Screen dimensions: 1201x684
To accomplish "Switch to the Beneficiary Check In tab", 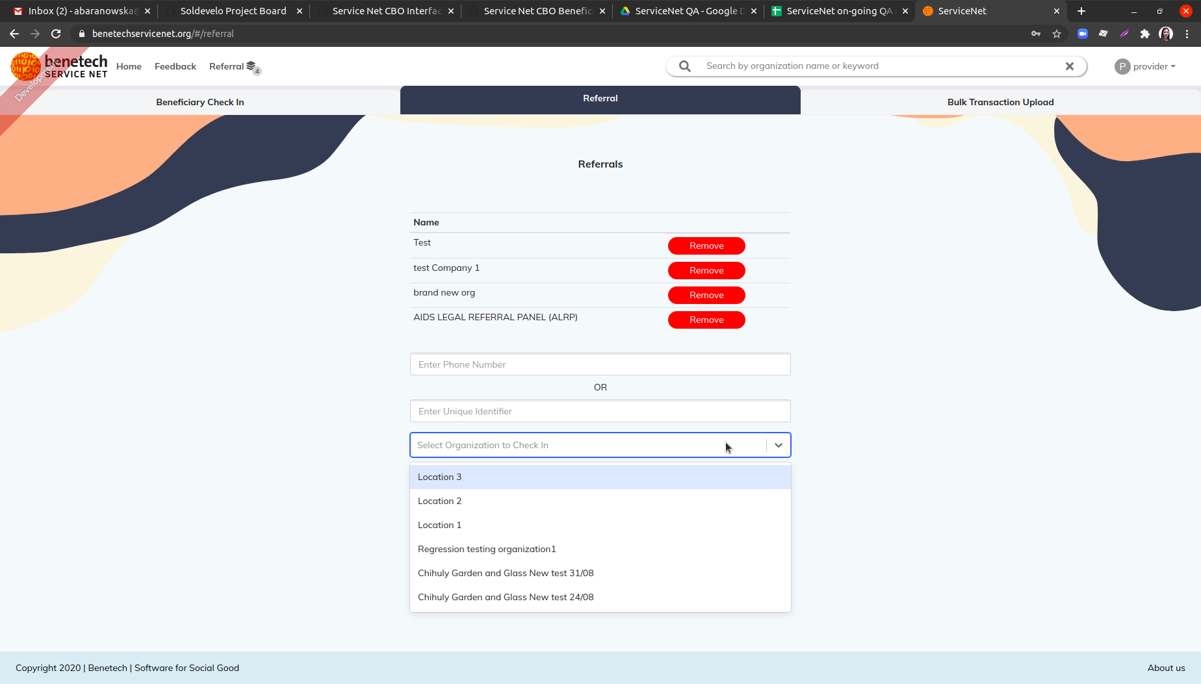I will click(x=200, y=101).
